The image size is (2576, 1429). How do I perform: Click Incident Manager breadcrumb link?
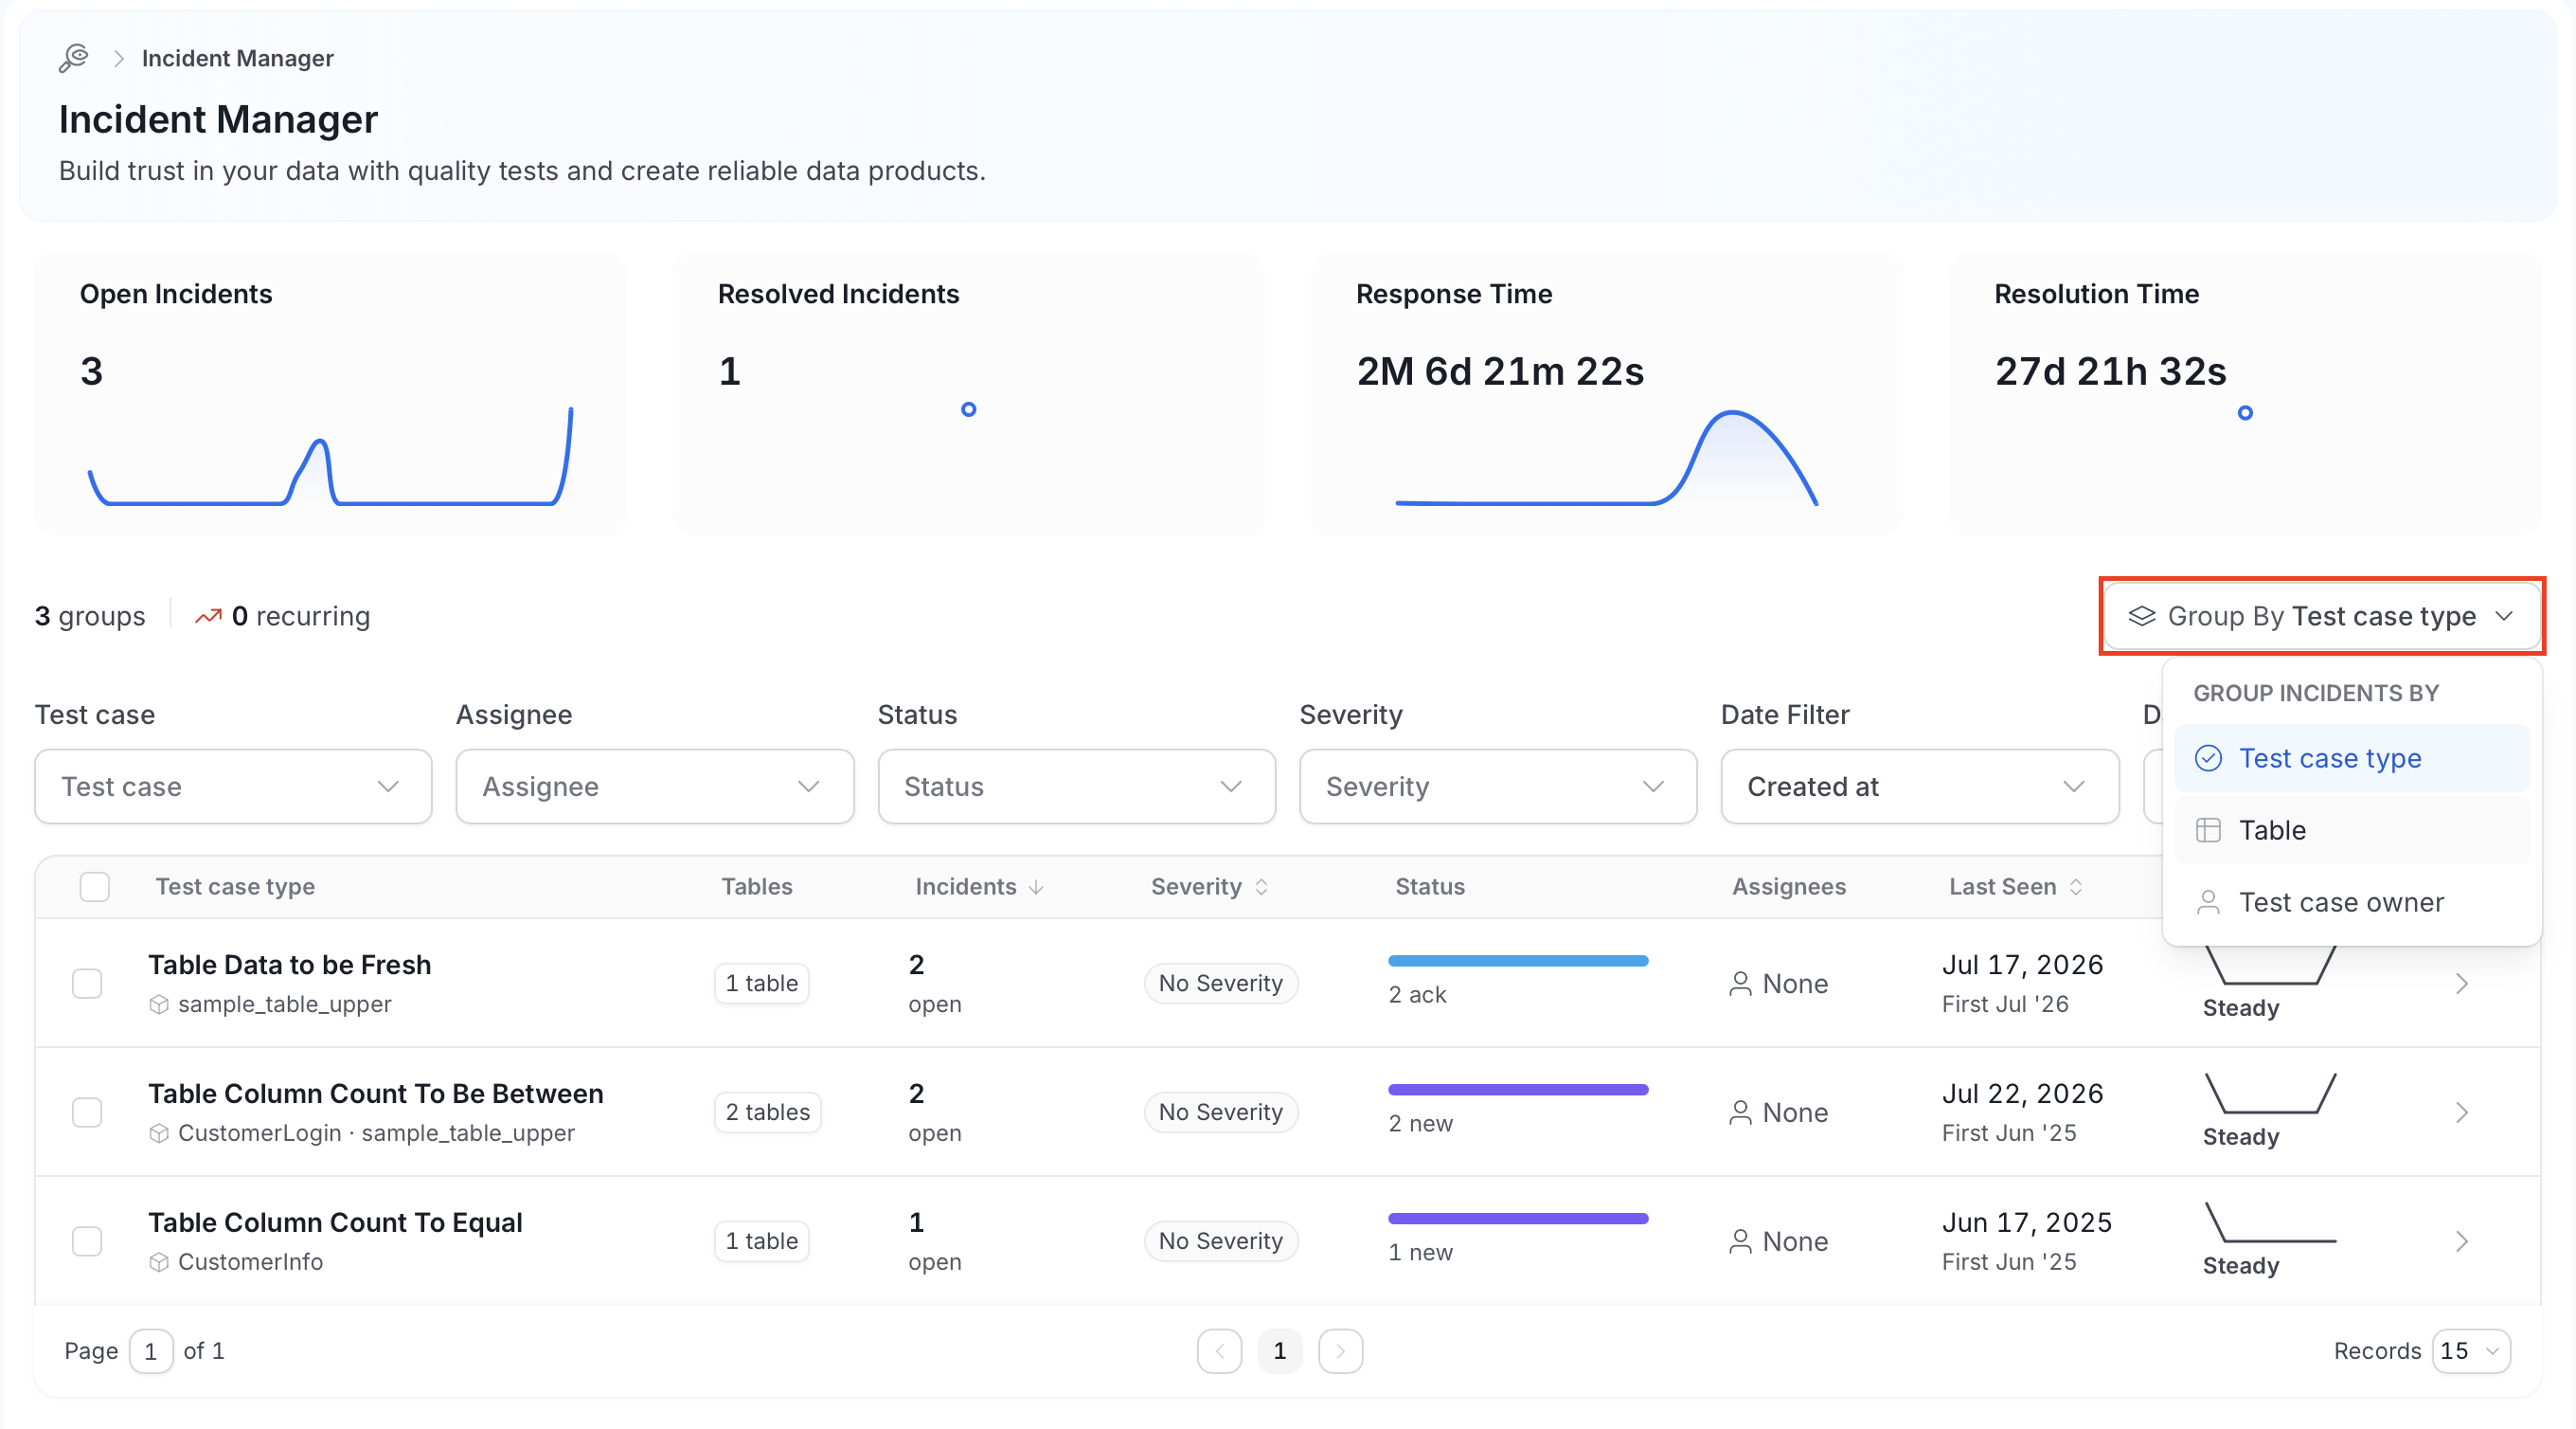(237, 58)
